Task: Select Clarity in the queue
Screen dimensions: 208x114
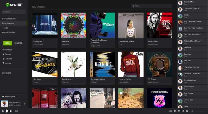Action: (192, 16)
